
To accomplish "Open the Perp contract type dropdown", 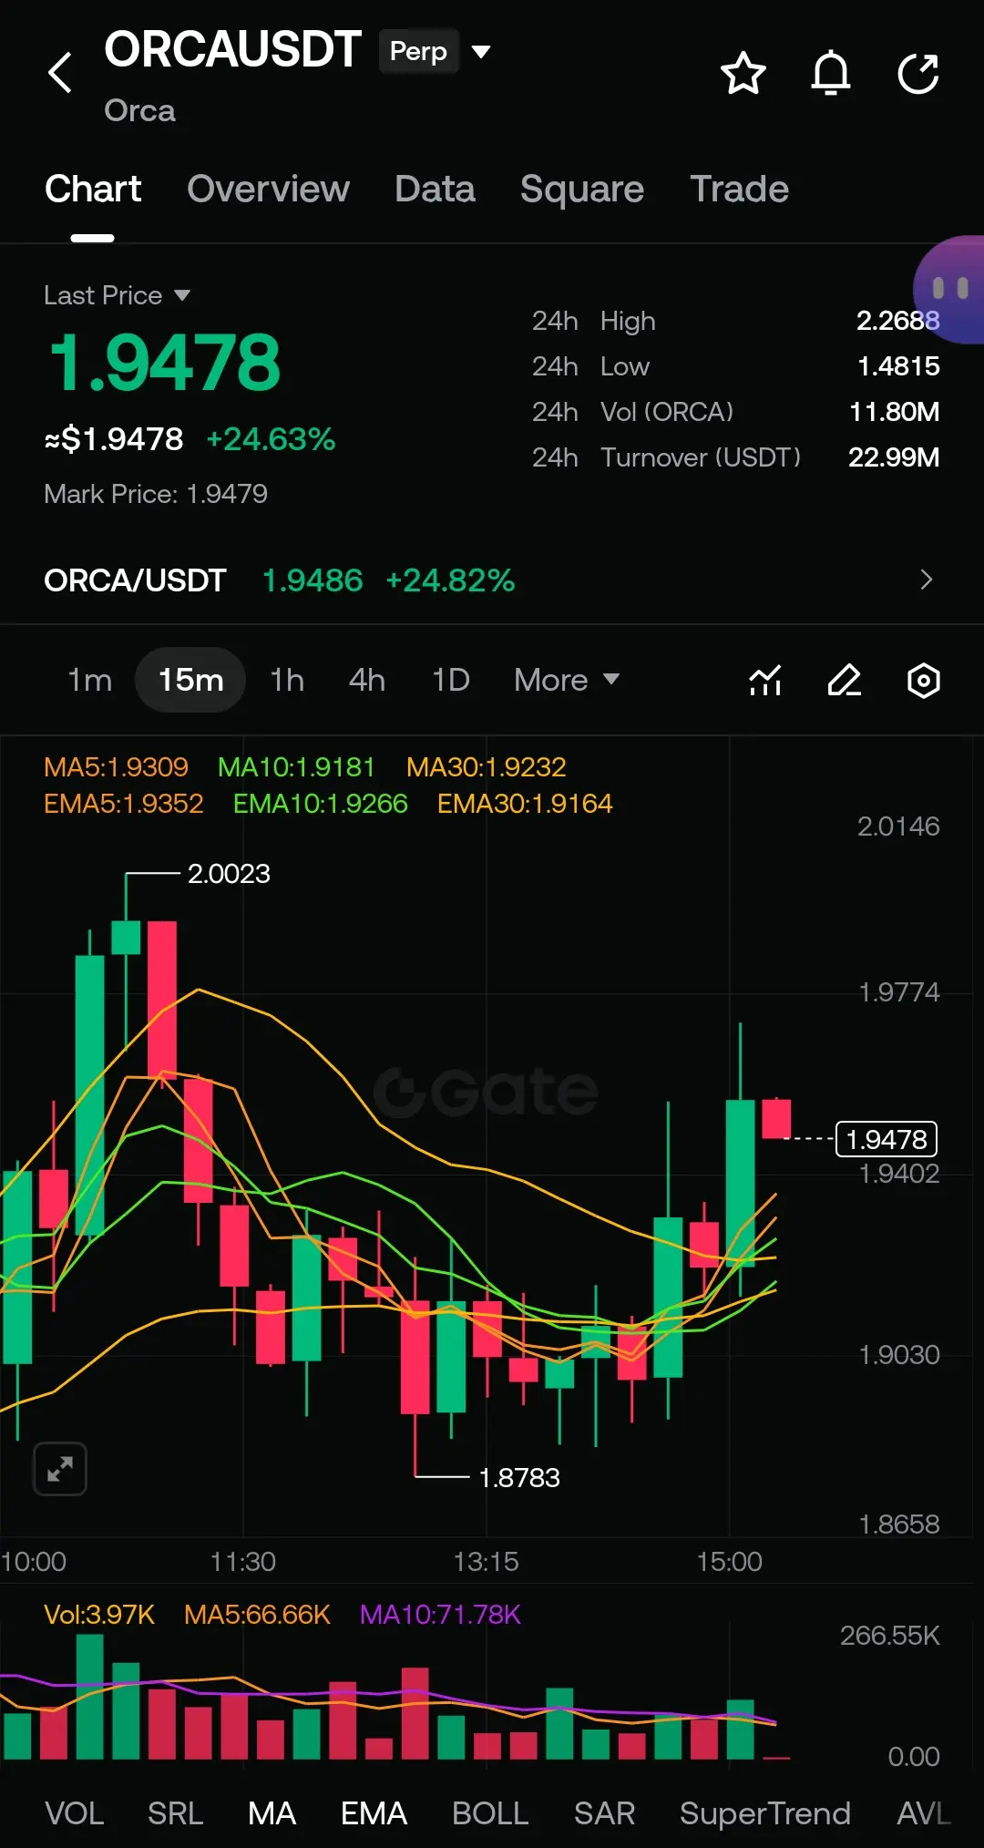I will [x=436, y=51].
